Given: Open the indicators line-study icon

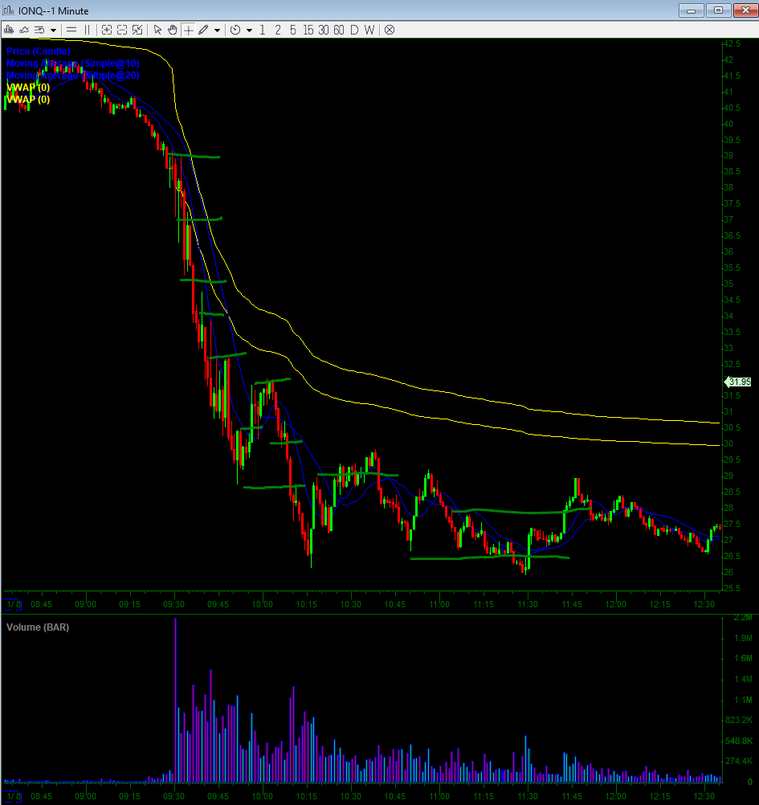Looking at the screenshot, I should [23, 30].
